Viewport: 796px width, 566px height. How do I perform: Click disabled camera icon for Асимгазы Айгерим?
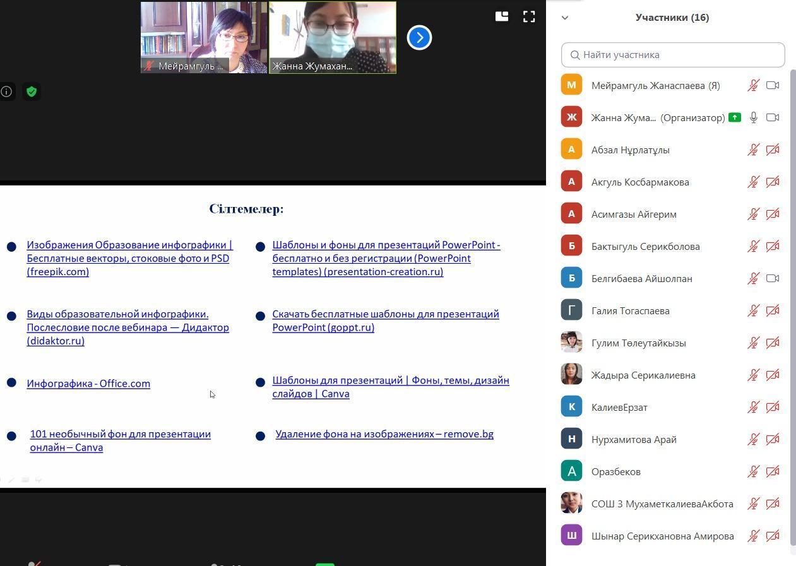(x=773, y=214)
